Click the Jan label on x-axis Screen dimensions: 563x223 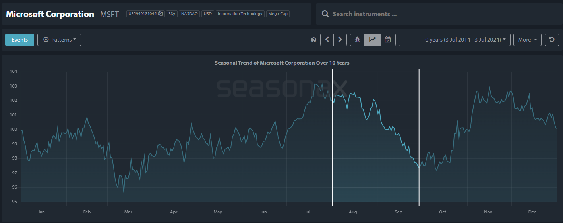point(41,212)
